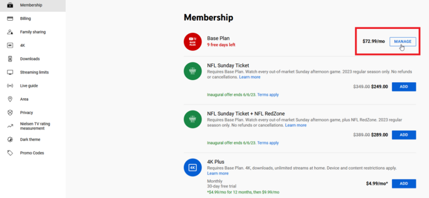Screen dimensions: 429x198
Task: Open Terms apply under NFL Sunday Ticket
Action: tap(268, 95)
